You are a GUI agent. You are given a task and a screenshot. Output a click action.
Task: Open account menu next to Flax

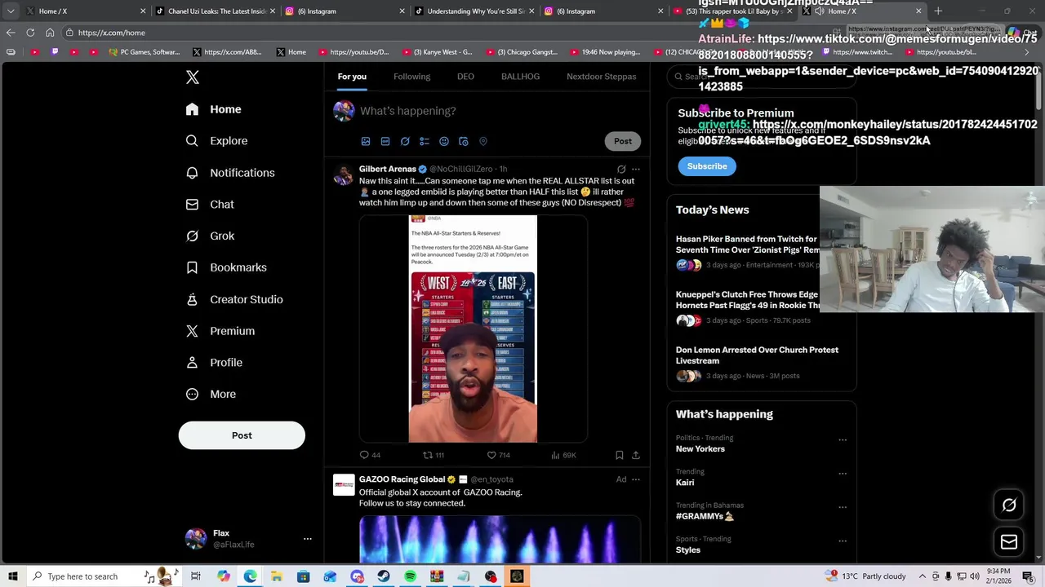(x=308, y=539)
